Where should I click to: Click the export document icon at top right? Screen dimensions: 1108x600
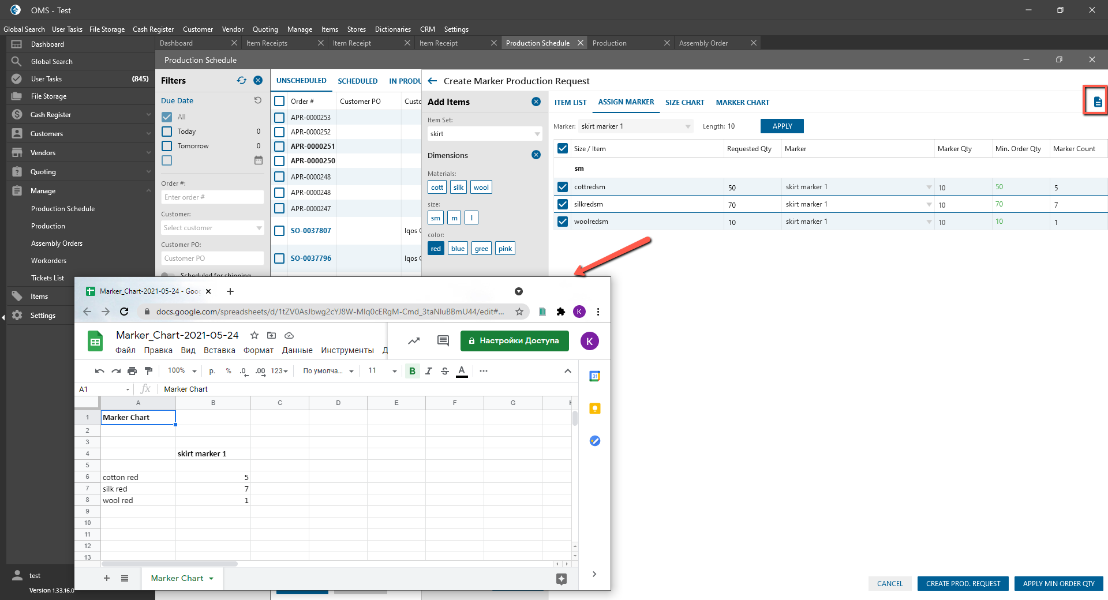tap(1097, 102)
